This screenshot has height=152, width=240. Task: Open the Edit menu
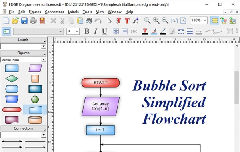tap(22, 12)
